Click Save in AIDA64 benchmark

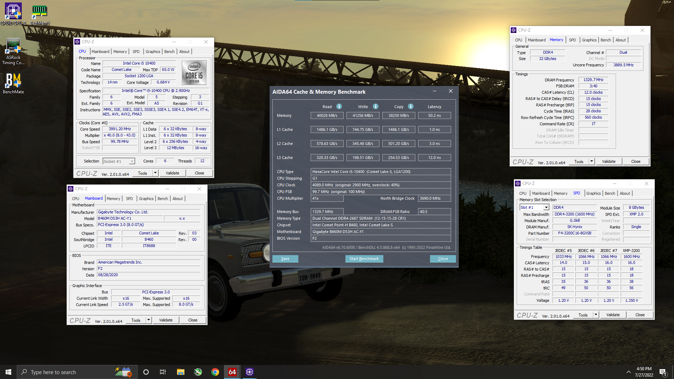[x=285, y=259]
